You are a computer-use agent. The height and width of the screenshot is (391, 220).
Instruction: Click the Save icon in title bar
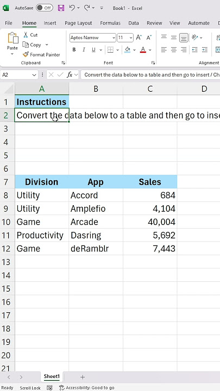click(61, 8)
